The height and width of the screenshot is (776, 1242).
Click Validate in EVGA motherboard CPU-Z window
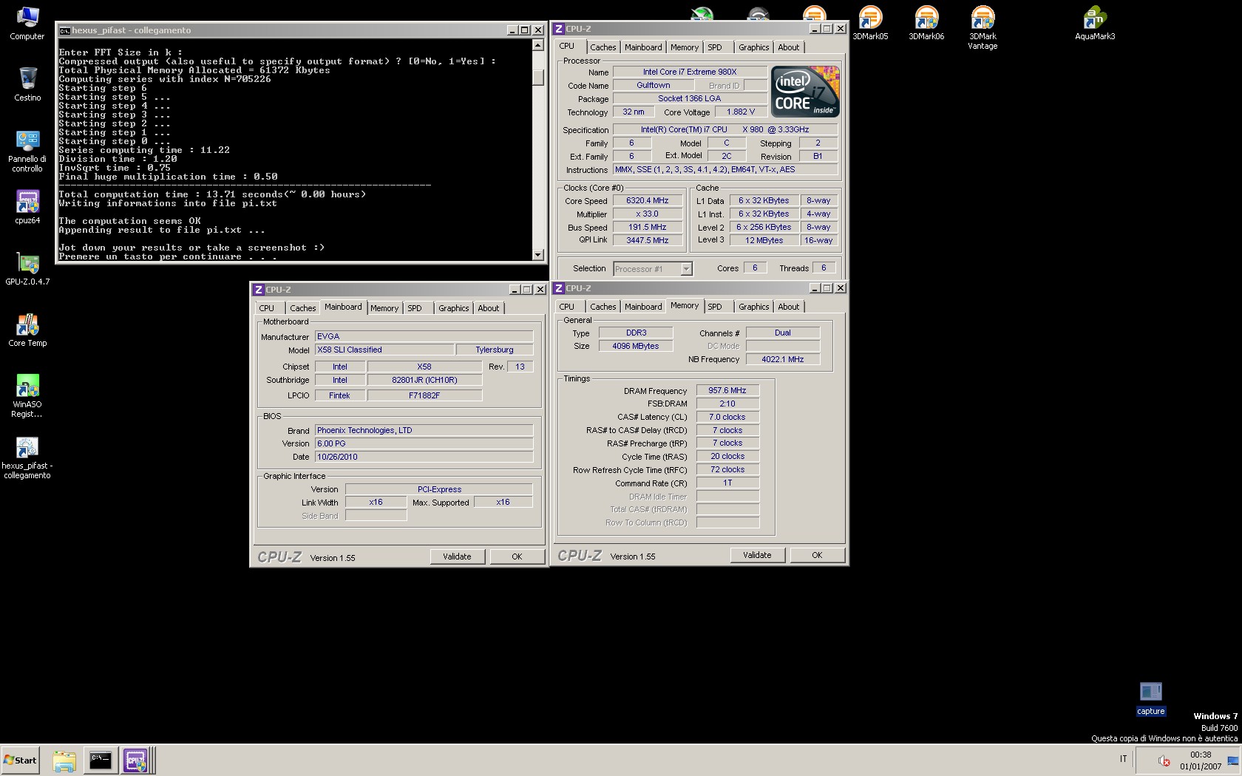[x=457, y=557]
